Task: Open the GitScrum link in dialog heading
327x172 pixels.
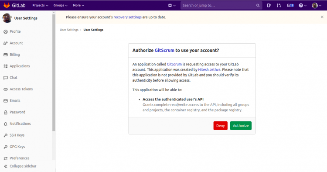Action: 164,50
